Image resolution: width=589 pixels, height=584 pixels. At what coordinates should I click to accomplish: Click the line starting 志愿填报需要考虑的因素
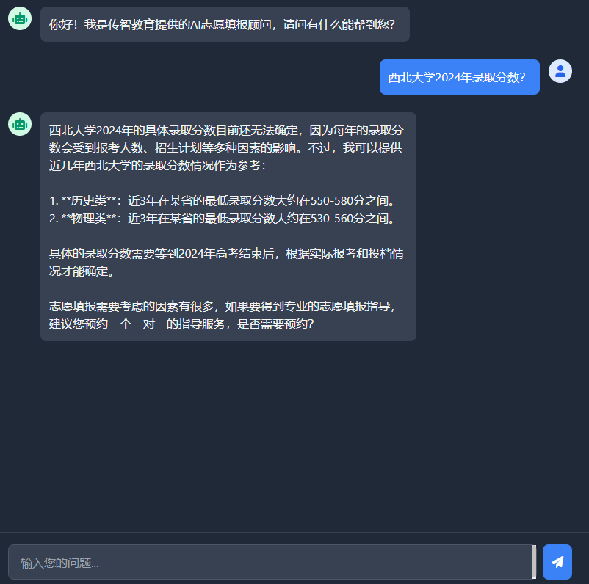click(x=223, y=306)
